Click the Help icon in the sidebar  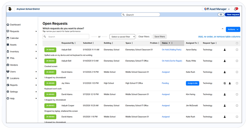pyautogui.click(x=8, y=98)
